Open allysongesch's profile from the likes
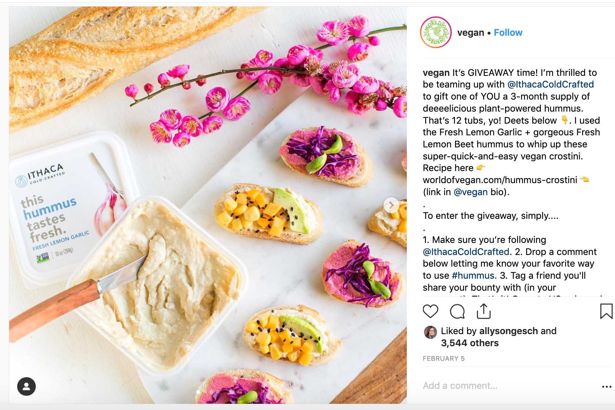The width and height of the screenshot is (615, 410). [508, 331]
